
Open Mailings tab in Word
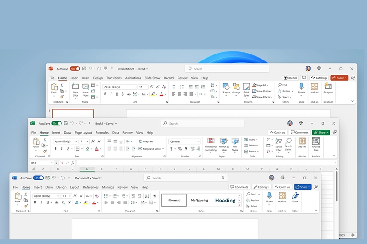(x=108, y=187)
